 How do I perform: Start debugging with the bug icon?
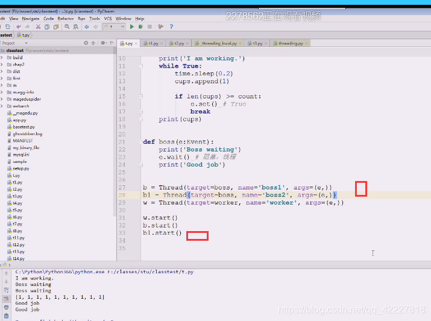[140, 27]
